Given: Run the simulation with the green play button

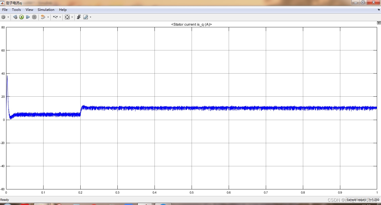Looking at the screenshot, I should point(21,17).
